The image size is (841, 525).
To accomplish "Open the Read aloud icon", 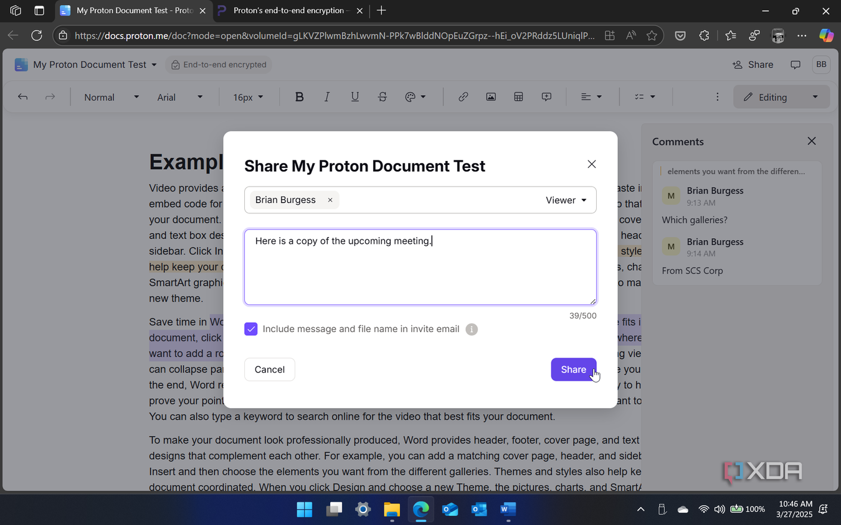I will click(631, 35).
